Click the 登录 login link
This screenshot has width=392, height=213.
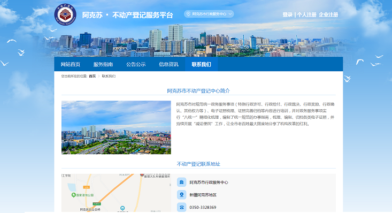pos(288,15)
